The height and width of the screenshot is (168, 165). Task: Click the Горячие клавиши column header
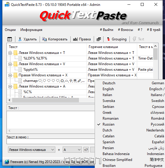coord(112,47)
